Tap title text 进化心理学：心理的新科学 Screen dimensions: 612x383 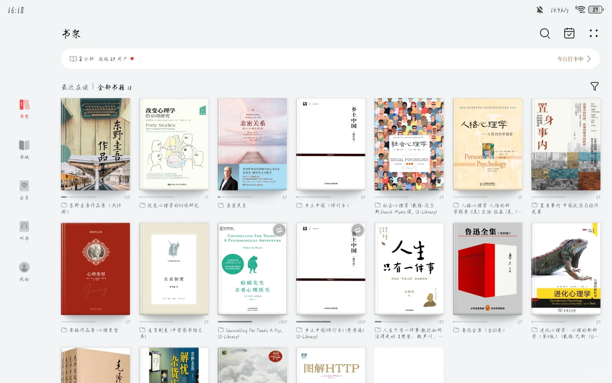[x=566, y=333]
